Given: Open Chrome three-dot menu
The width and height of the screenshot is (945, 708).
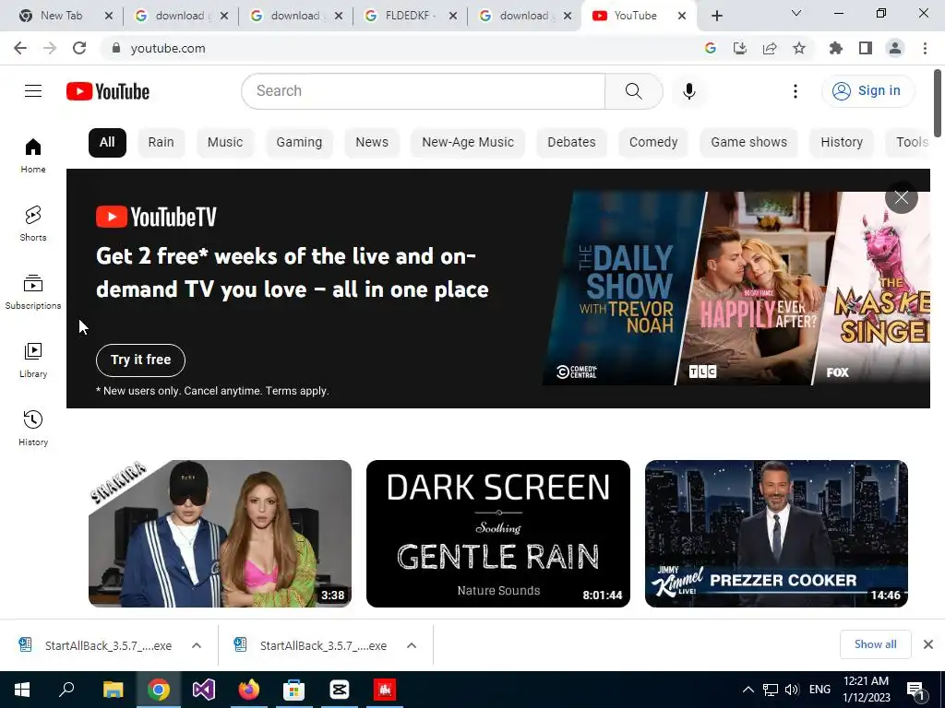Looking at the screenshot, I should pos(925,48).
